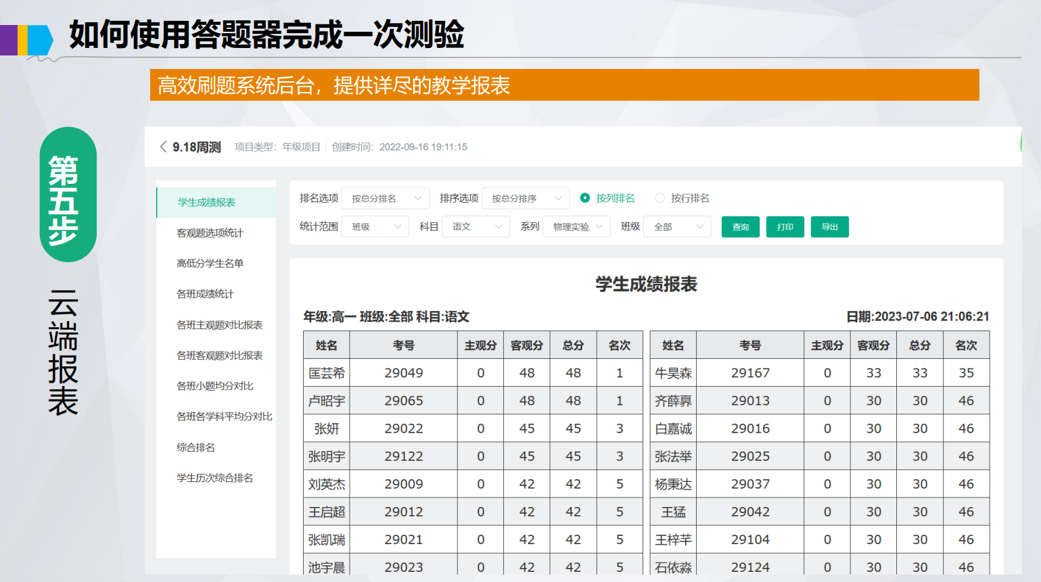Click exam number 29016
Image resolution: width=1041 pixels, height=582 pixels.
750,429
